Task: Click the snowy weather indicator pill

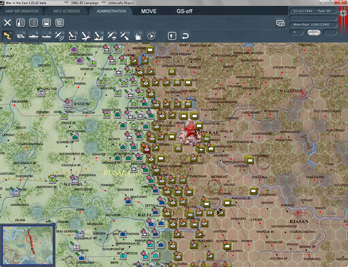Action: [x=313, y=32]
